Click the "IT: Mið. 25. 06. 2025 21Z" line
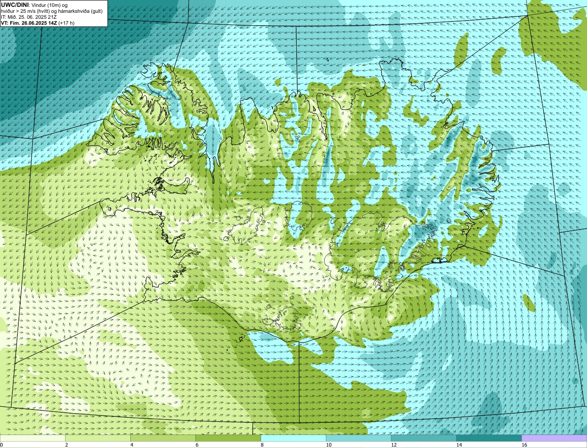 point(29,17)
